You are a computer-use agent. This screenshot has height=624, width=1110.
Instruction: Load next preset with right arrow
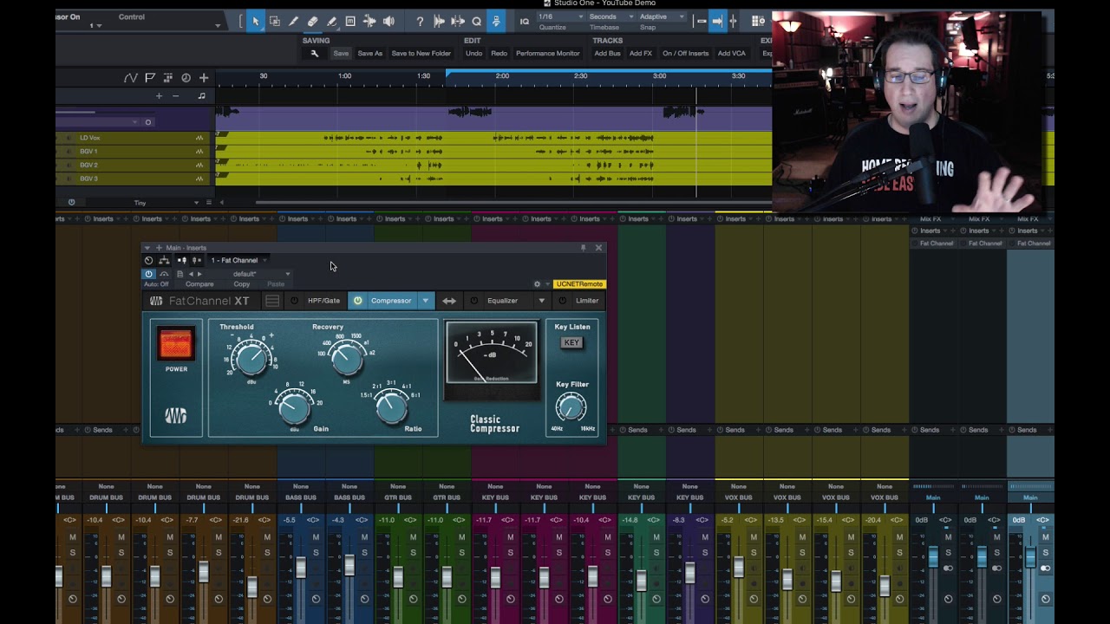tap(199, 274)
